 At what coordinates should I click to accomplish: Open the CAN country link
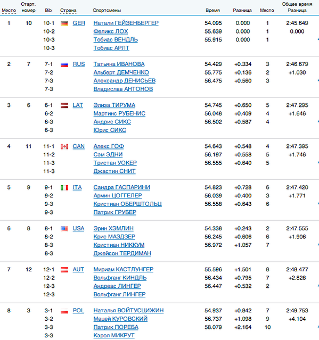[x=79, y=146]
